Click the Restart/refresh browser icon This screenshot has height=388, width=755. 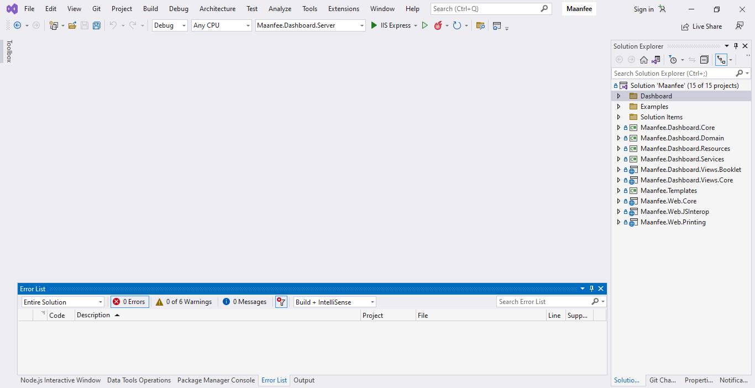click(x=457, y=25)
